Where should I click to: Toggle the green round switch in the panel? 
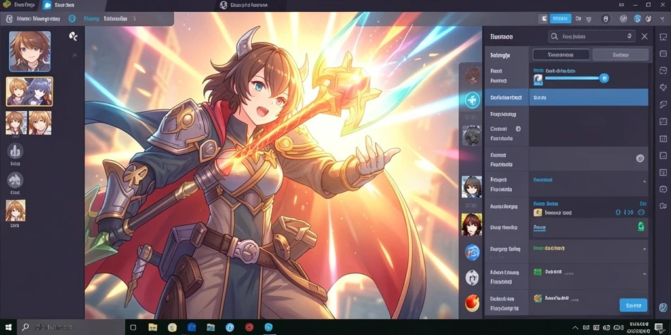pos(641,226)
